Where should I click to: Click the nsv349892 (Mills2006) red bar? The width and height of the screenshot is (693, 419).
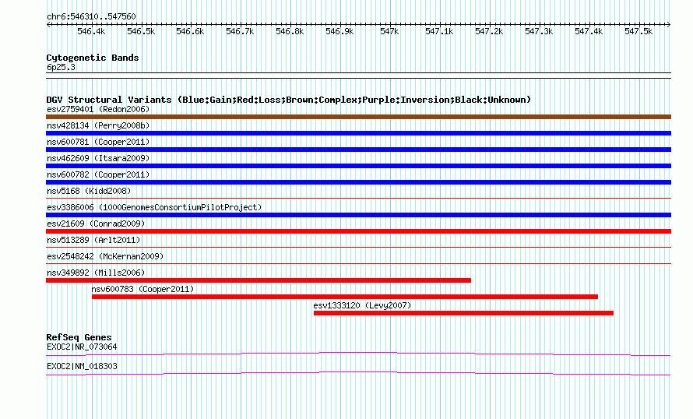[259, 280]
